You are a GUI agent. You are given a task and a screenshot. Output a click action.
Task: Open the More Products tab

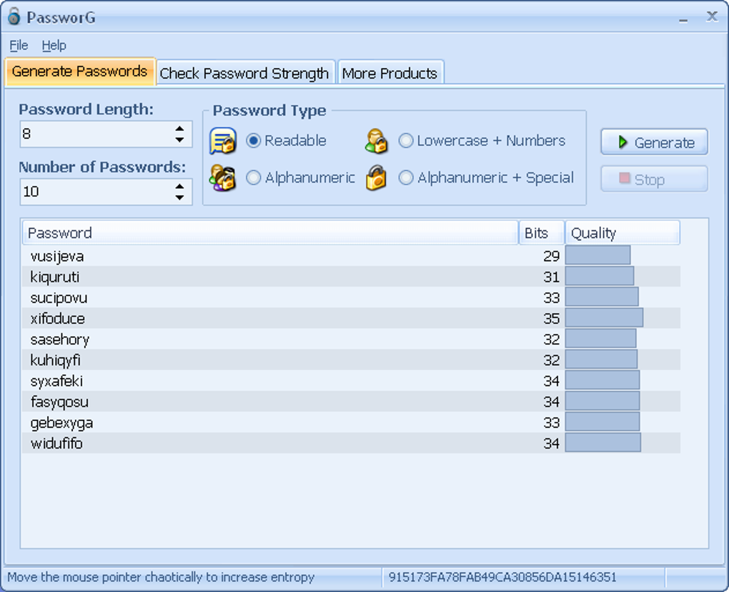pos(390,73)
